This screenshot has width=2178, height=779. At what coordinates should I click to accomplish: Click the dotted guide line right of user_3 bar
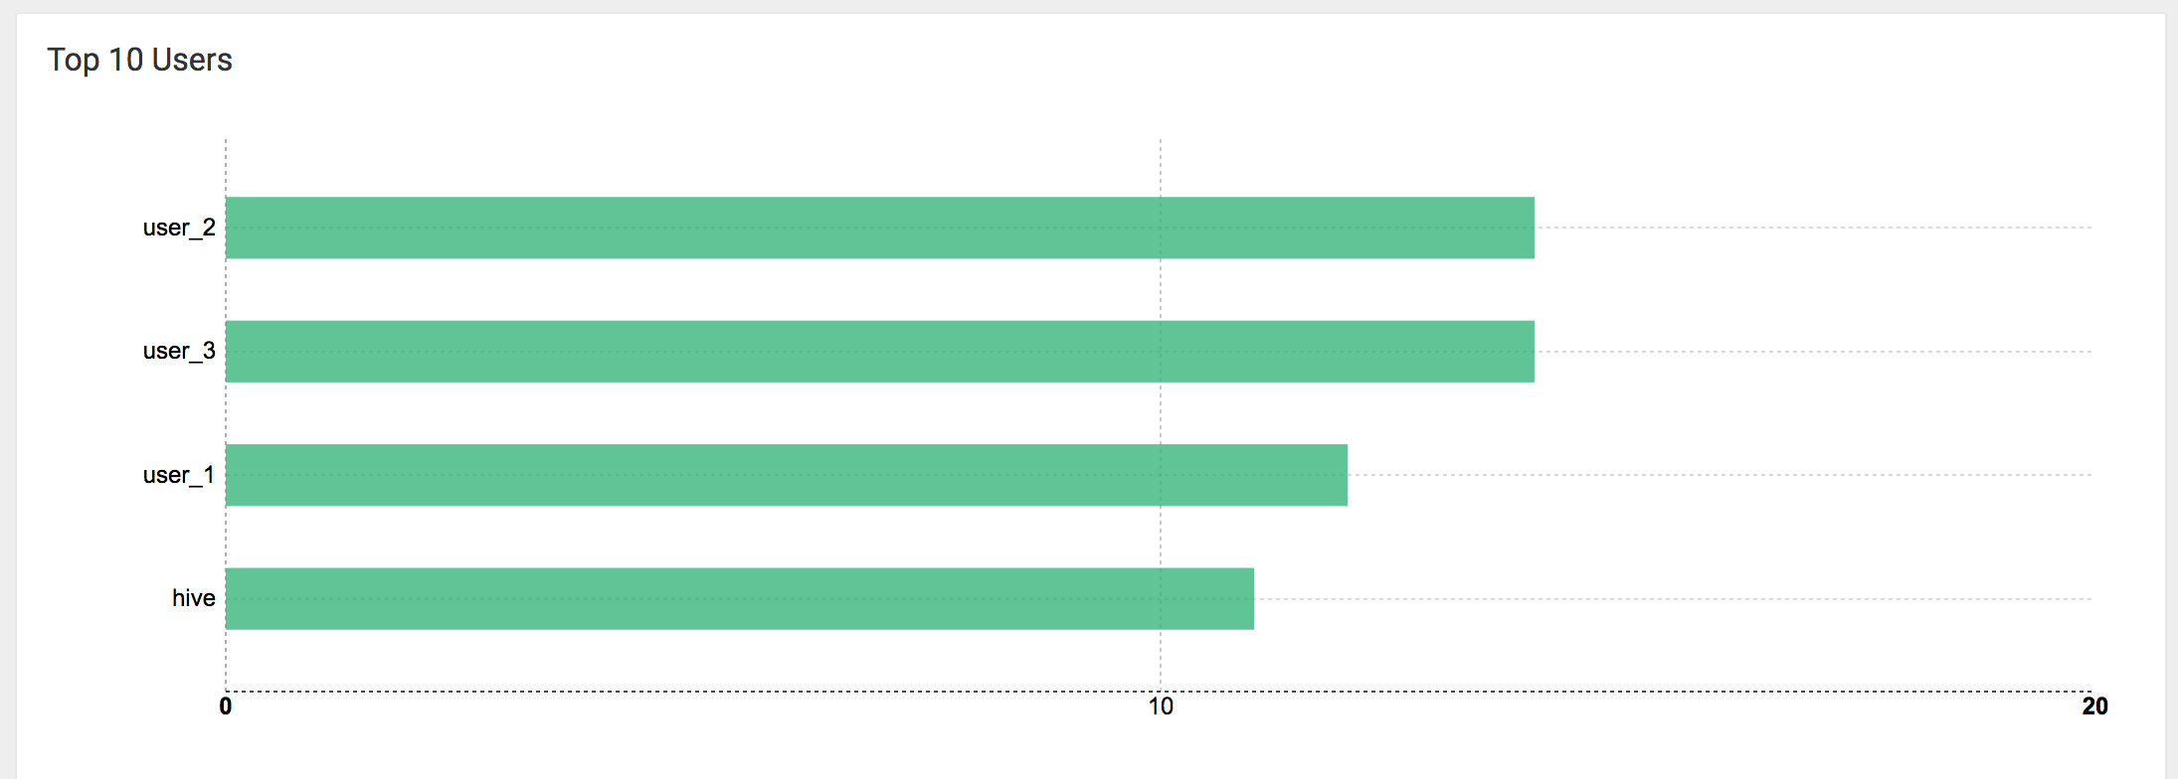1810,352
